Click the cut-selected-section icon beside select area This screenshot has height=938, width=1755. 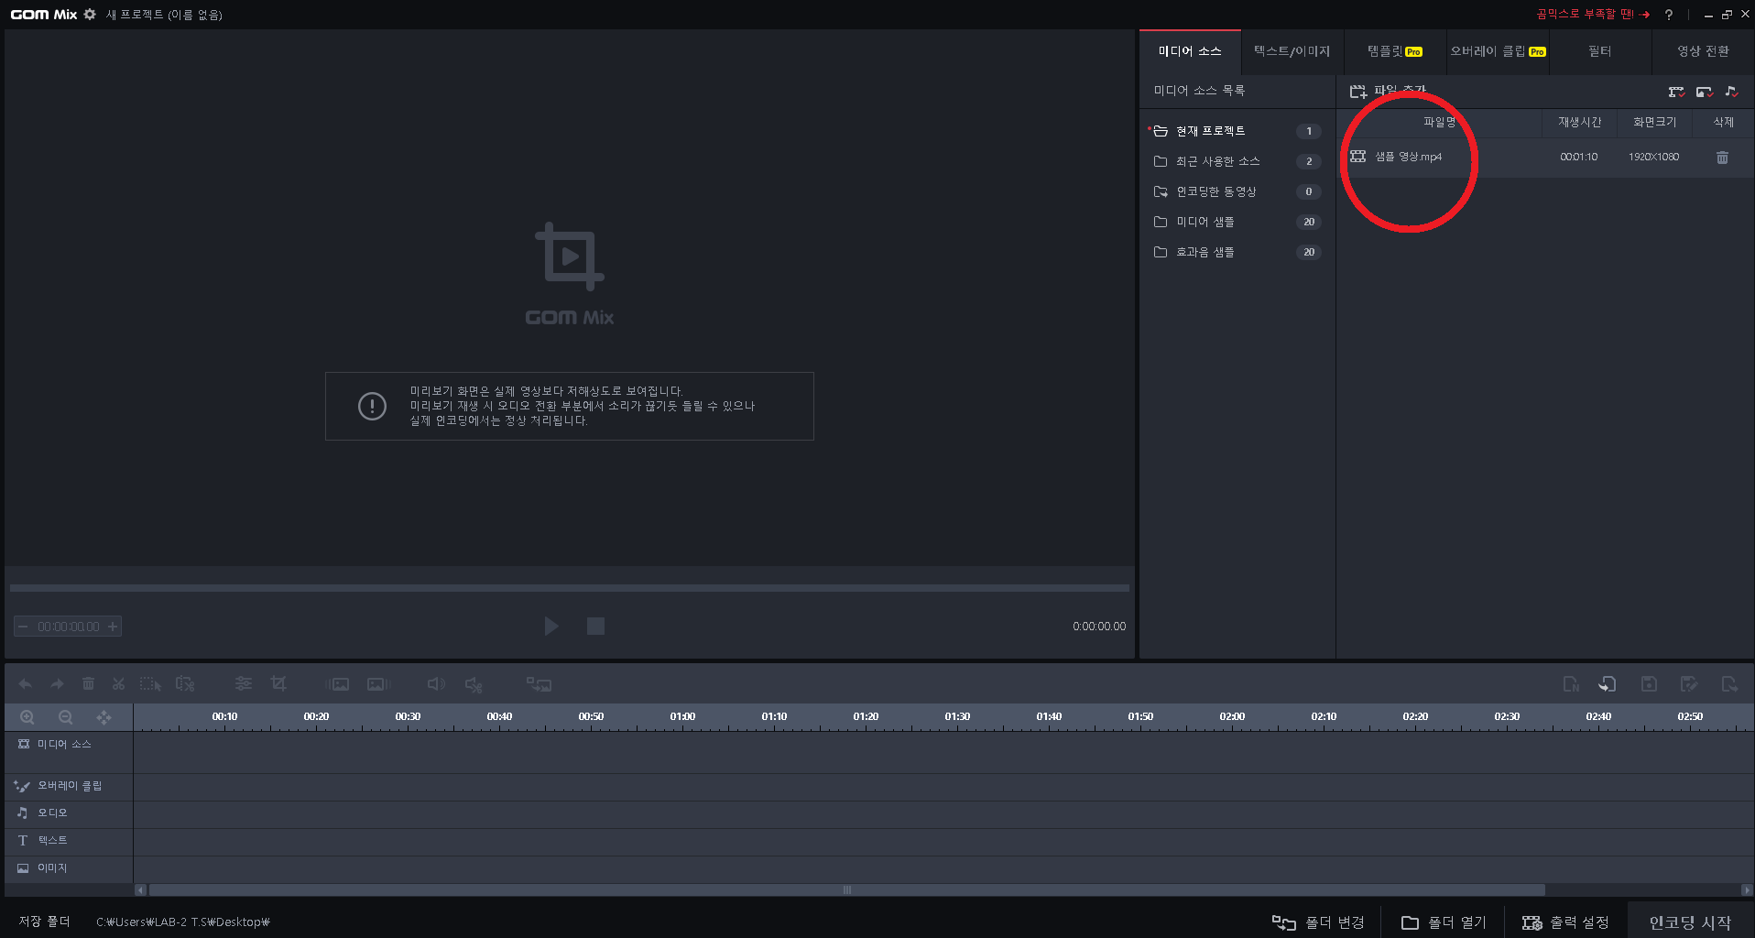(185, 684)
